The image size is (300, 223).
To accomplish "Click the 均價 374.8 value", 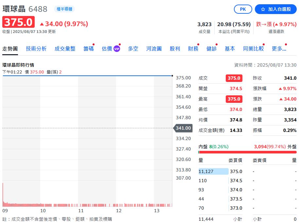I will 236,120.
